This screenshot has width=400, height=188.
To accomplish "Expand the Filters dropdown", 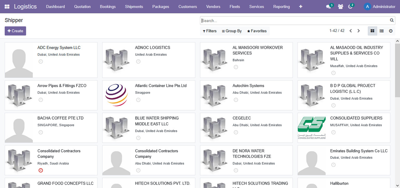I will point(210,31).
